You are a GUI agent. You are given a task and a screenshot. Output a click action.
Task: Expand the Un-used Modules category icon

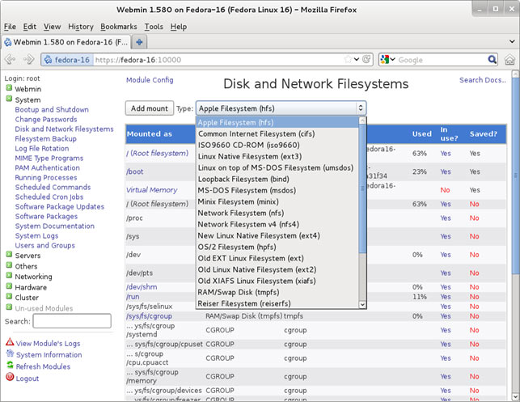click(x=9, y=307)
